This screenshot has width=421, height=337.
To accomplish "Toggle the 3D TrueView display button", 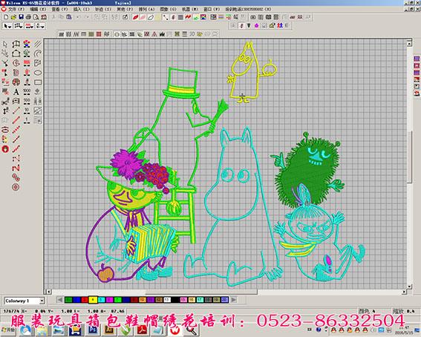I will pyautogui.click(x=192, y=34).
